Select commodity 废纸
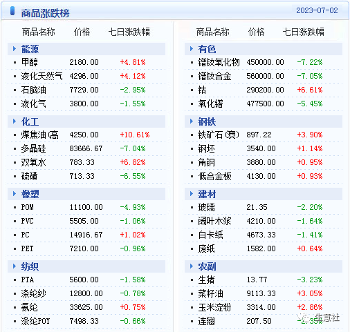 point(206,248)
